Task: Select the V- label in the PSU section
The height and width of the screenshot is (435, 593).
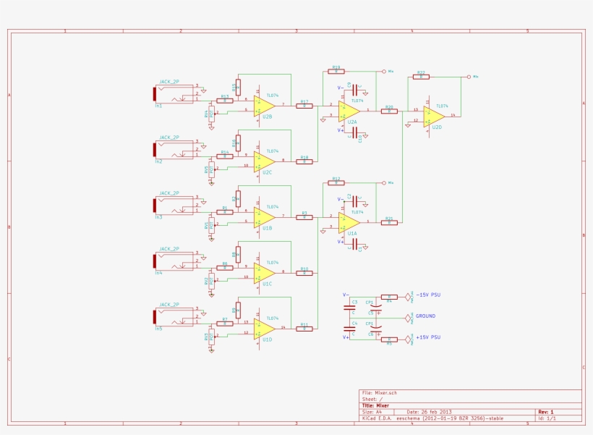Action: 346,295
